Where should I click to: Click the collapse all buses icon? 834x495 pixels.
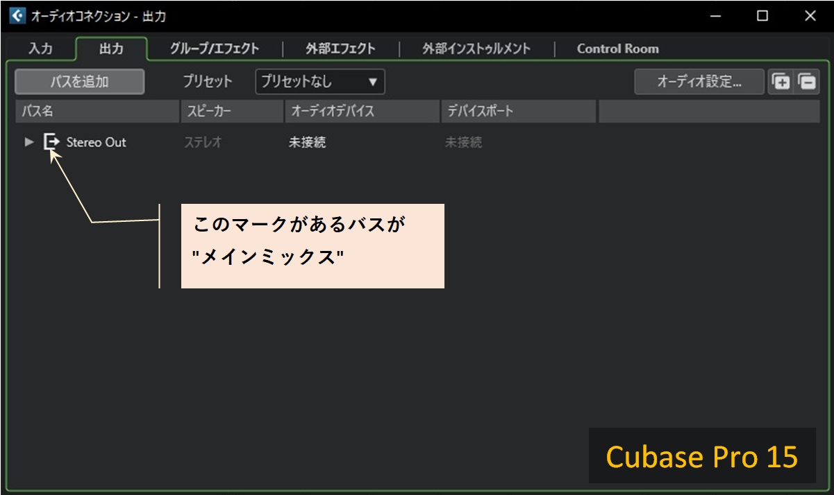806,81
